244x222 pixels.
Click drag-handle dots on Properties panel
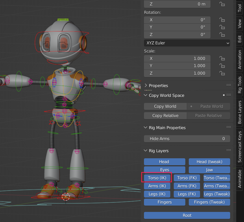228,86
